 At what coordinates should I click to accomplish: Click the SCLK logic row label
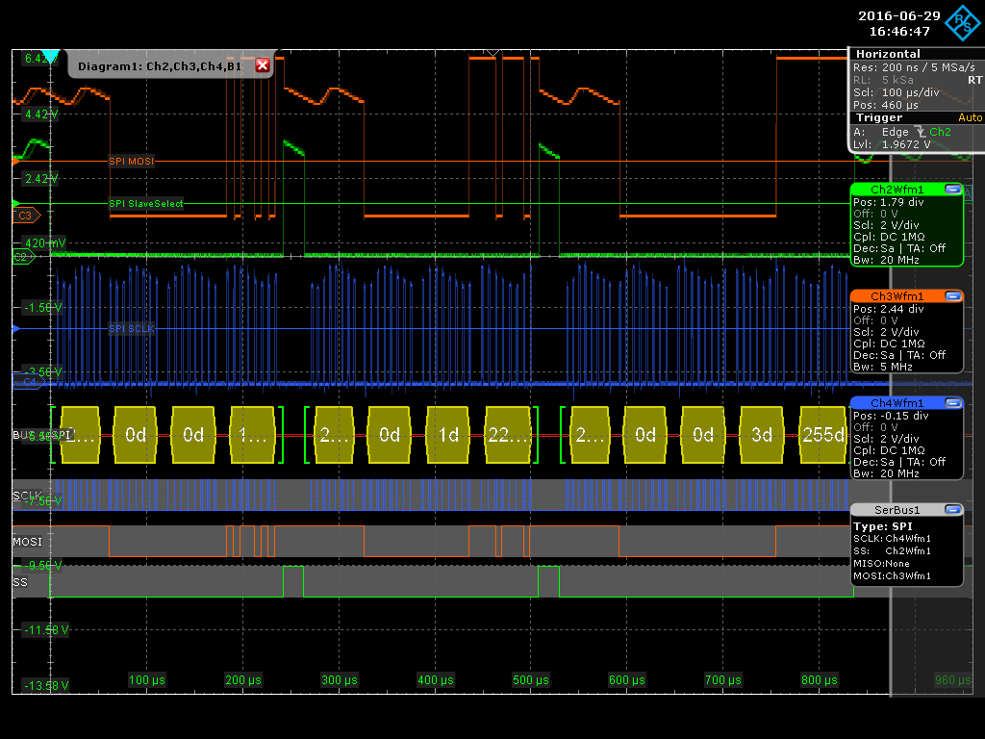26,496
